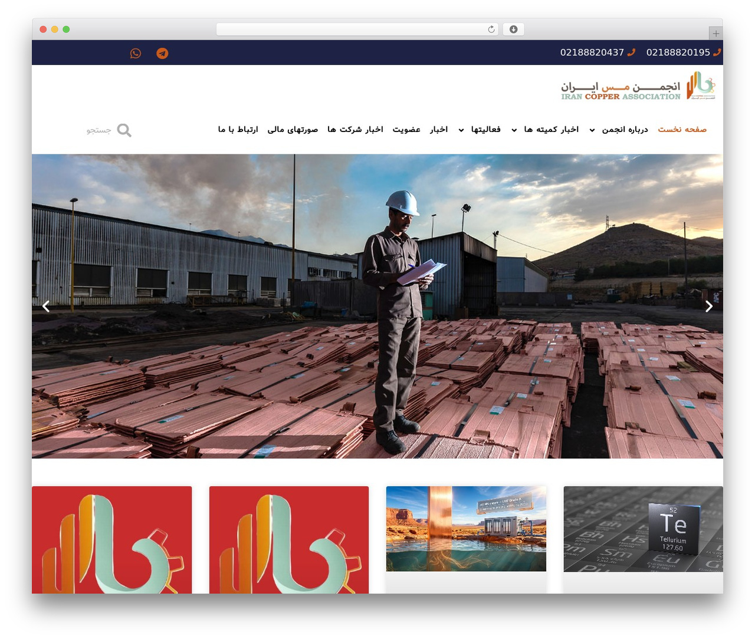Click the copper worker slider image
This screenshot has width=755, height=639.
click(377, 306)
